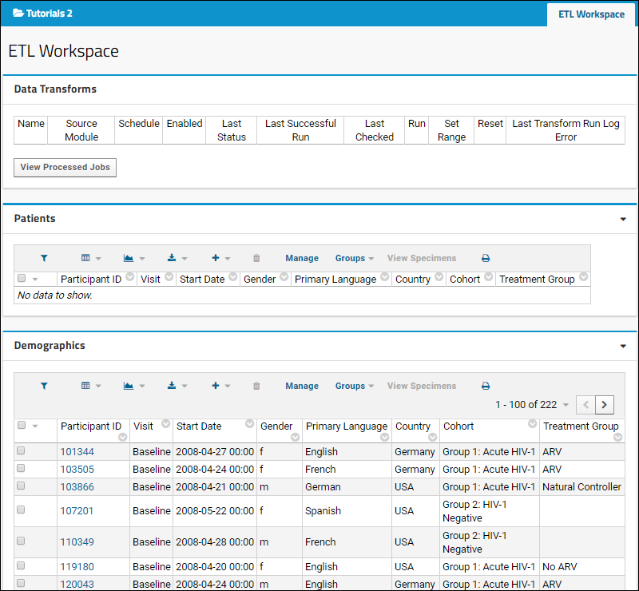Expand the Demographics web part menu arrow

(623, 346)
